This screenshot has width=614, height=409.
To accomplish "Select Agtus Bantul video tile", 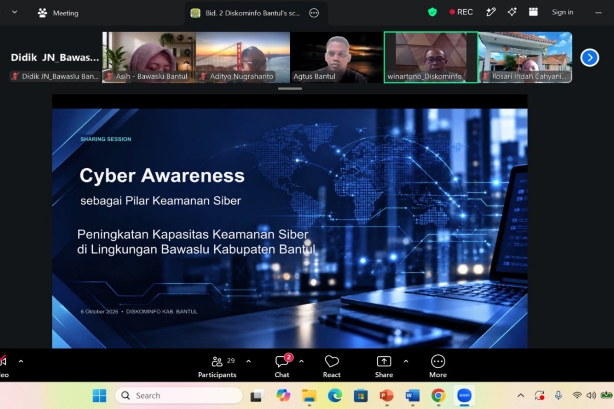I will [337, 57].
